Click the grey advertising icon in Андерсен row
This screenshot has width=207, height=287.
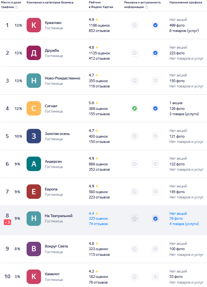pyautogui.click(x=134, y=164)
